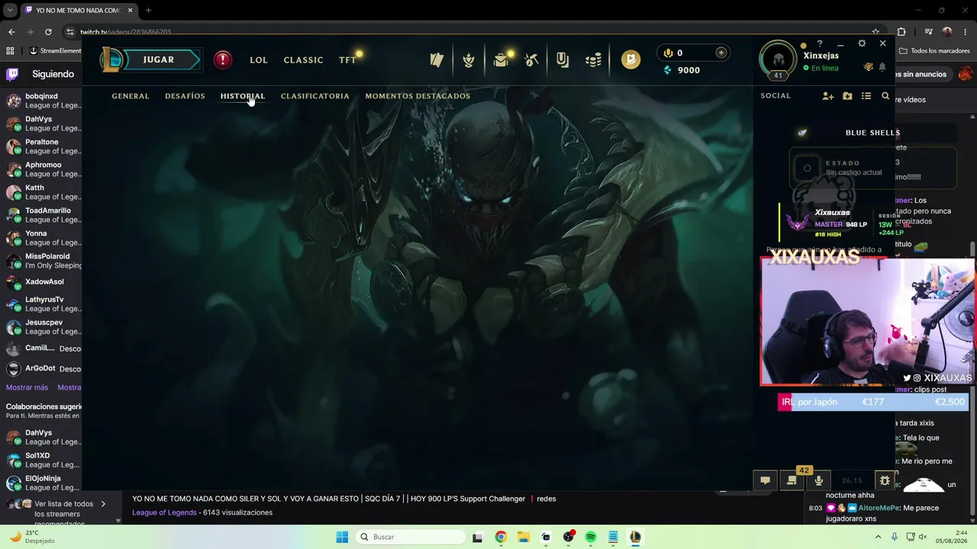Click the bug report icon in client
This screenshot has height=549, width=977.
885,480
